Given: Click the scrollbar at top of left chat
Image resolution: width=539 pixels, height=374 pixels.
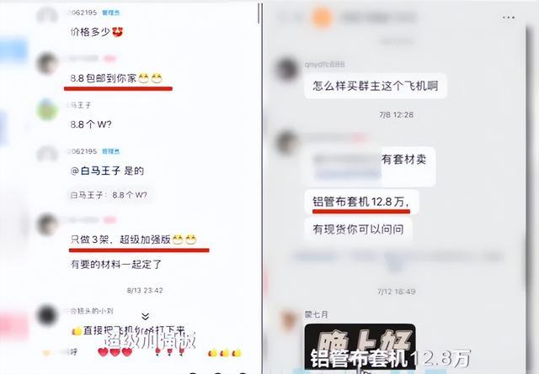Looking at the screenshot, I should tap(259, 13).
